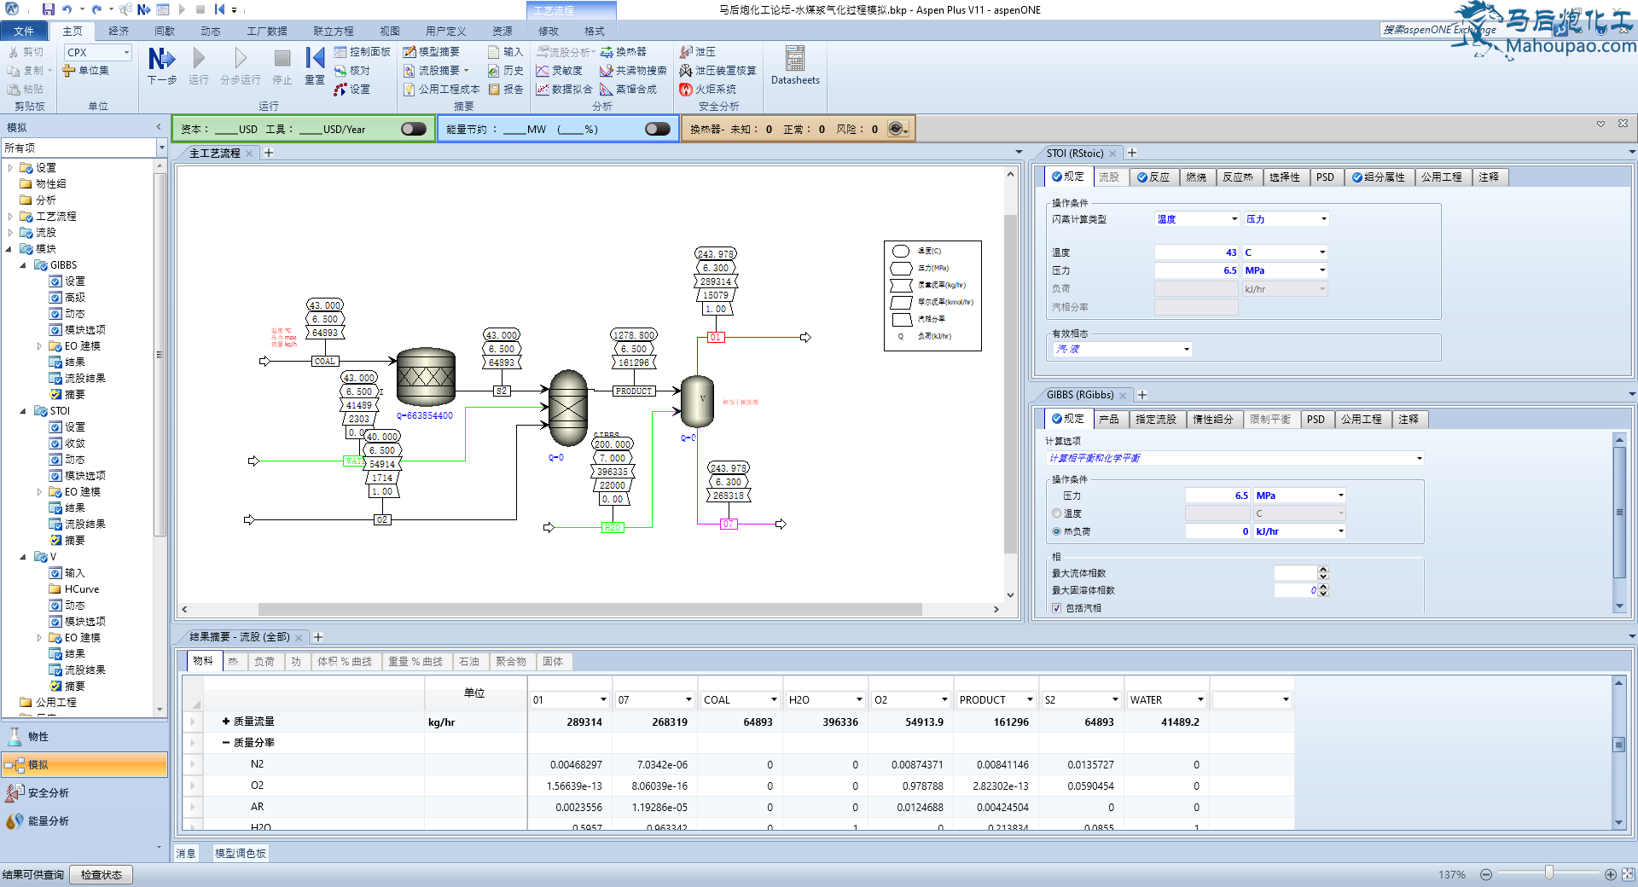
Task: Open Pressure Relief (泄压) tool
Action: click(x=698, y=52)
